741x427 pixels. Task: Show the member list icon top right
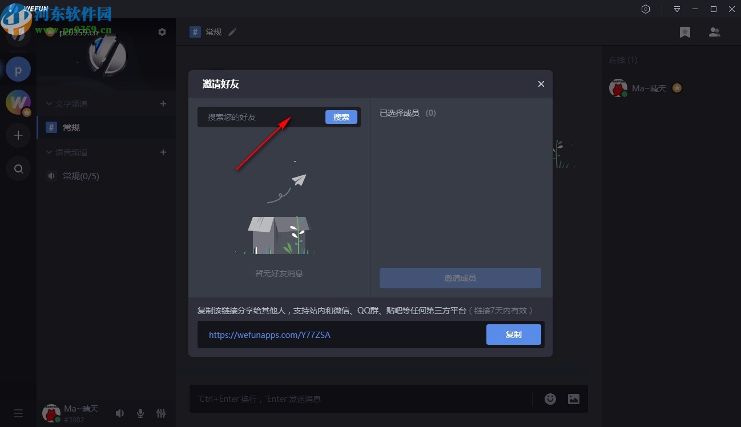[715, 32]
